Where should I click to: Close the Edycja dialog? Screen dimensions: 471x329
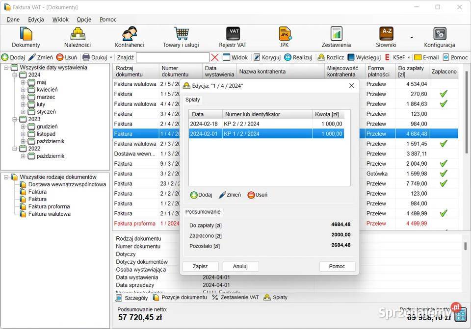pyautogui.click(x=352, y=86)
